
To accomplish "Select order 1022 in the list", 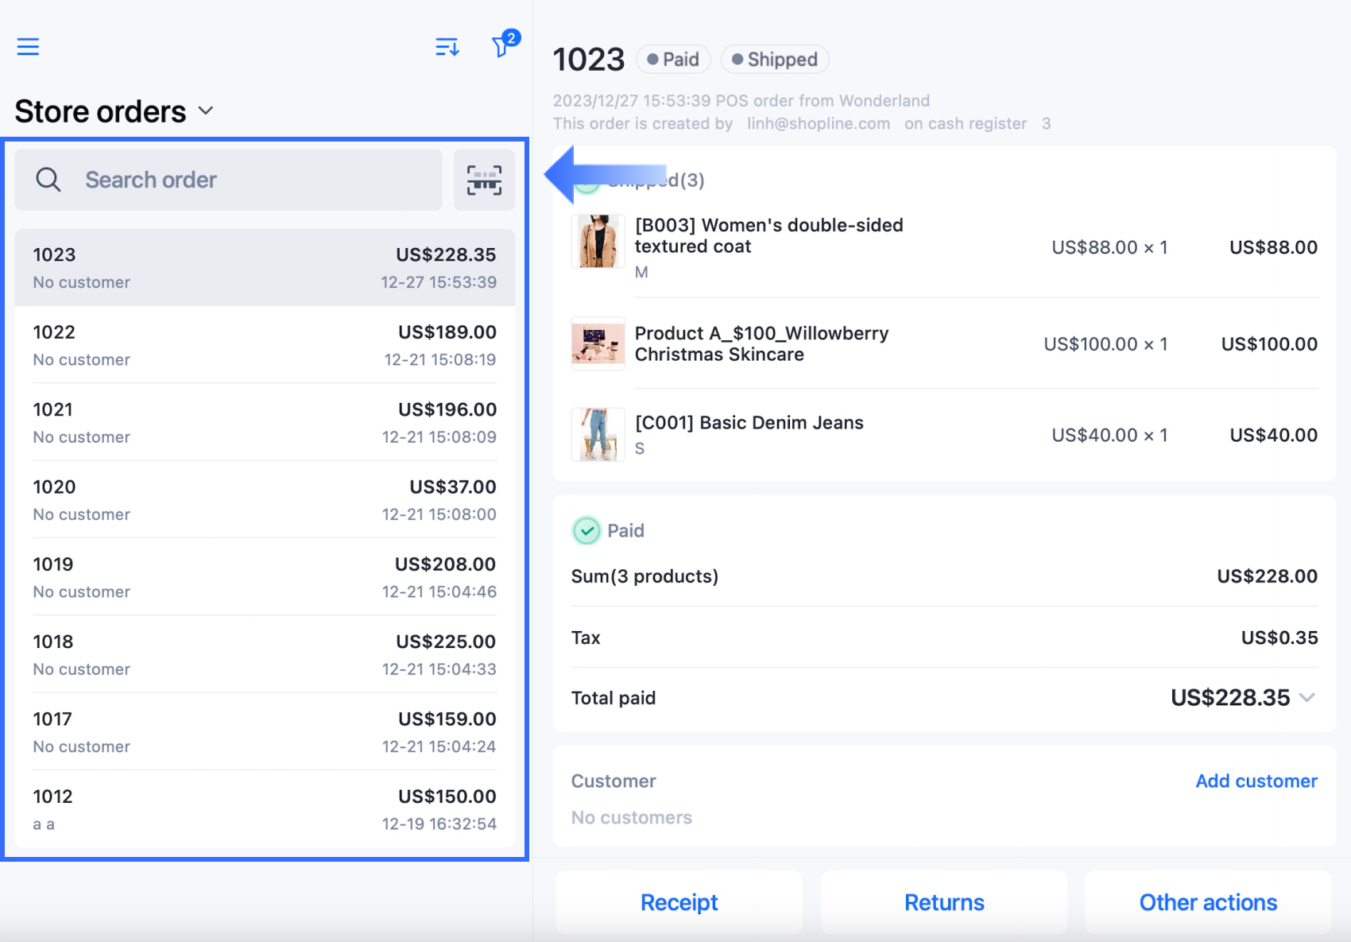I will point(265,345).
